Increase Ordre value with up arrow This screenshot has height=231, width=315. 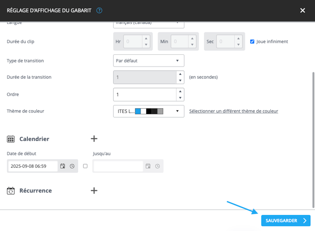(180, 91)
